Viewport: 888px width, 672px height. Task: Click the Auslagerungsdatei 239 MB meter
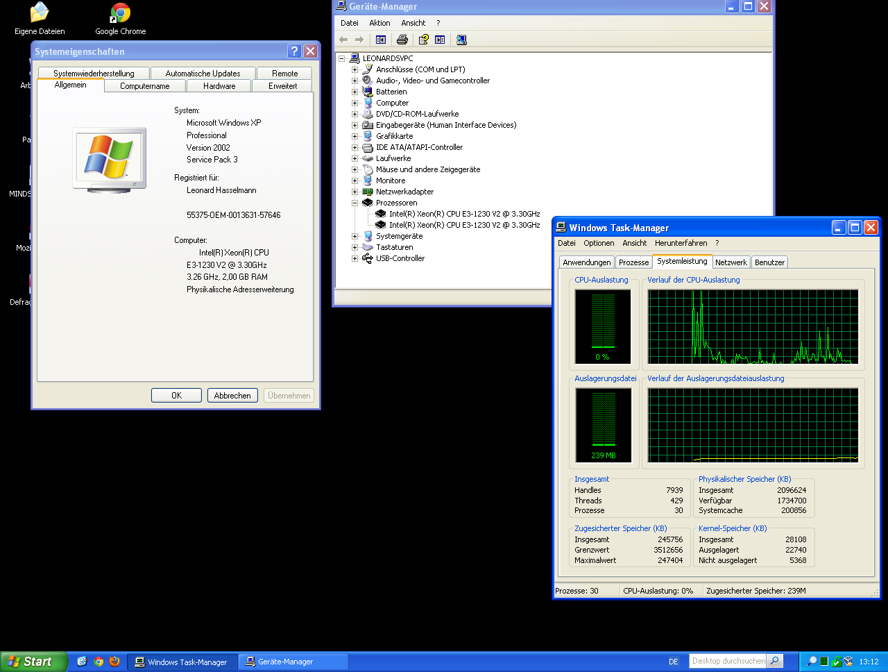pos(603,425)
